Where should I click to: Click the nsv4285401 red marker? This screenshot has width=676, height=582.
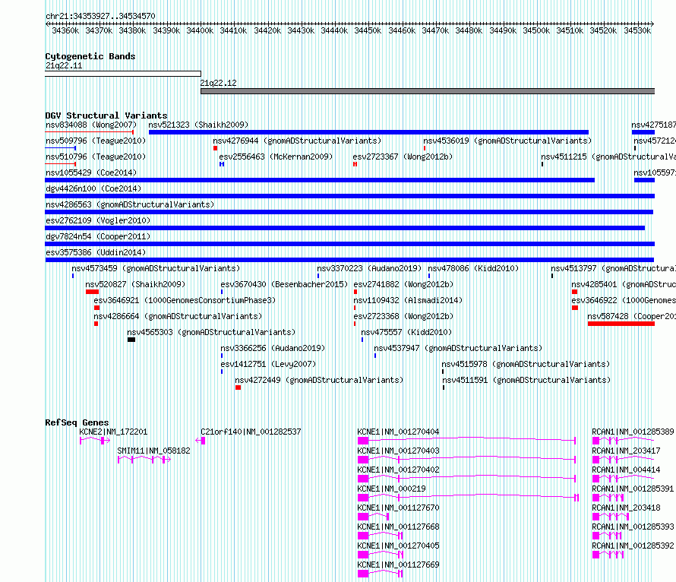pos(575,292)
